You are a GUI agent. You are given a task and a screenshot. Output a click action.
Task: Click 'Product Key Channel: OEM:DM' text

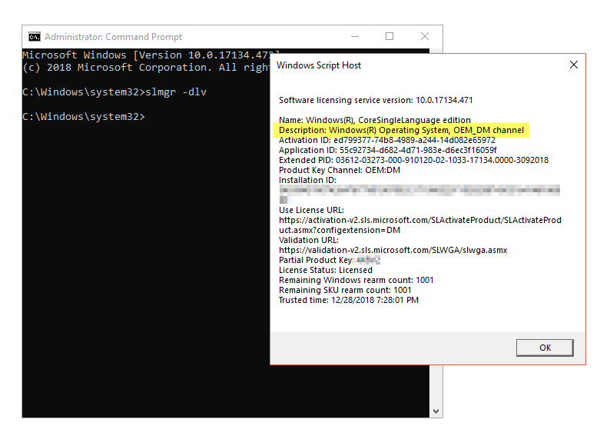pyautogui.click(x=340, y=170)
